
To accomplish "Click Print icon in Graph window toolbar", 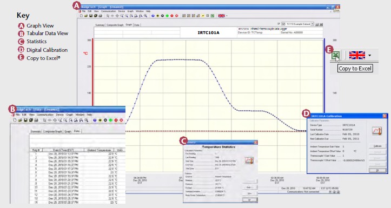I will point(100,16).
